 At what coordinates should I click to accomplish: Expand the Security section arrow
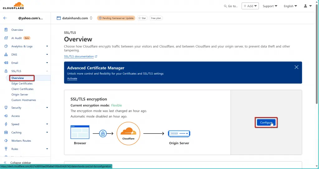[x=47, y=108]
